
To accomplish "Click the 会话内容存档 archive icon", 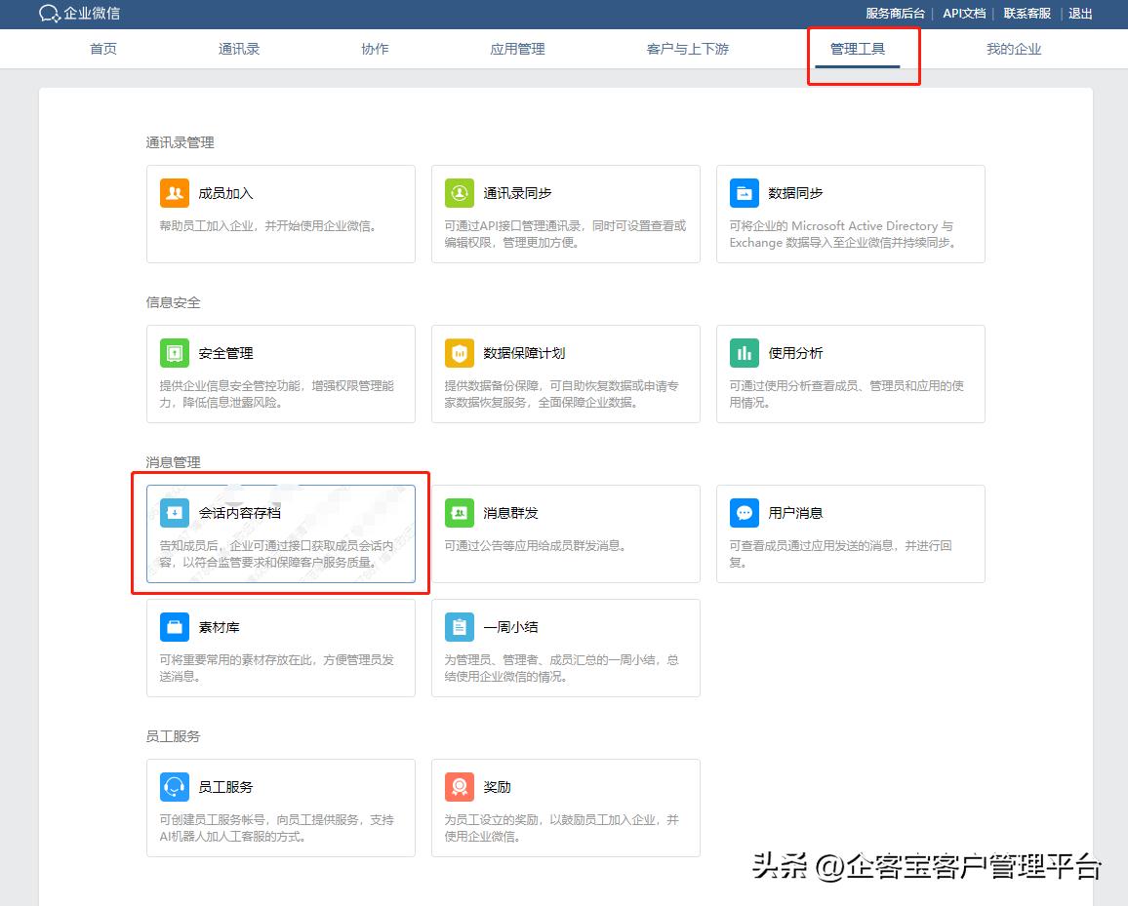I will click(174, 512).
